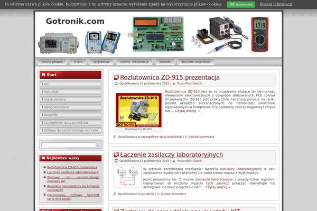Click Zostaw komentarz under Rozlutownica post
Screen dimensions: 317x211
(201, 137)
